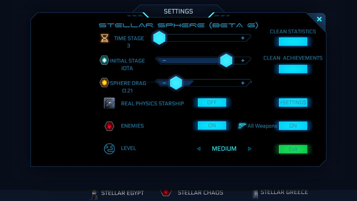Image resolution: width=357 pixels, height=201 pixels.
Task: Click the red Enemies hexagon icon
Action: [109, 126]
